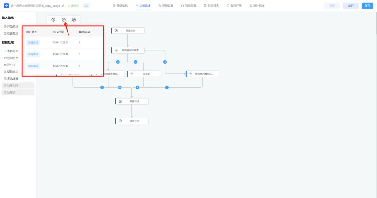Select the 赋值节点 node on canvas
377x198 pixels.
click(132, 101)
